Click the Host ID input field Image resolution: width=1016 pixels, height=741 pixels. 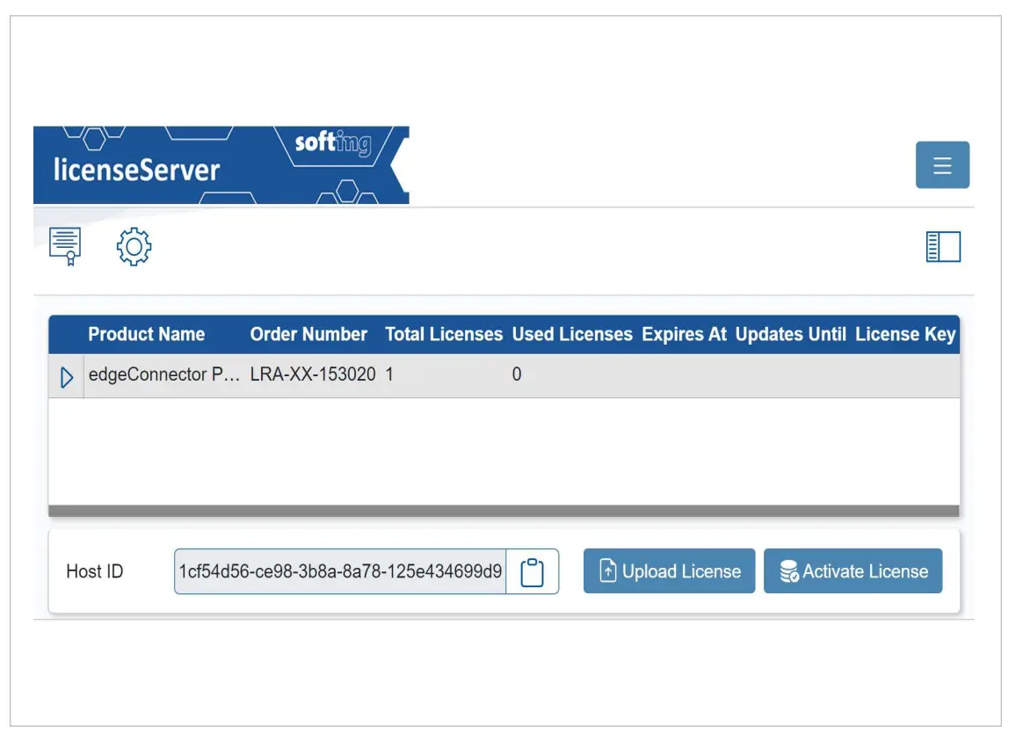pyautogui.click(x=340, y=572)
